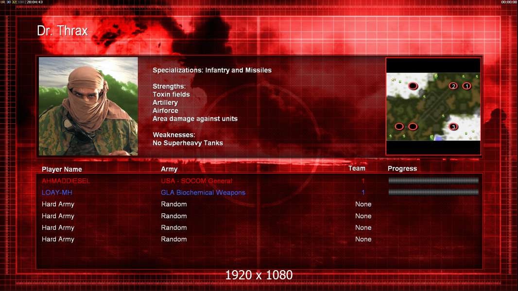
Task: Click the "20:04:43" clock readout
Action: click(x=35, y=2)
